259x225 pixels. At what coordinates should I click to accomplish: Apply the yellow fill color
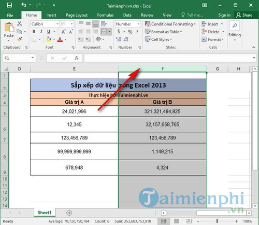(x=49, y=39)
